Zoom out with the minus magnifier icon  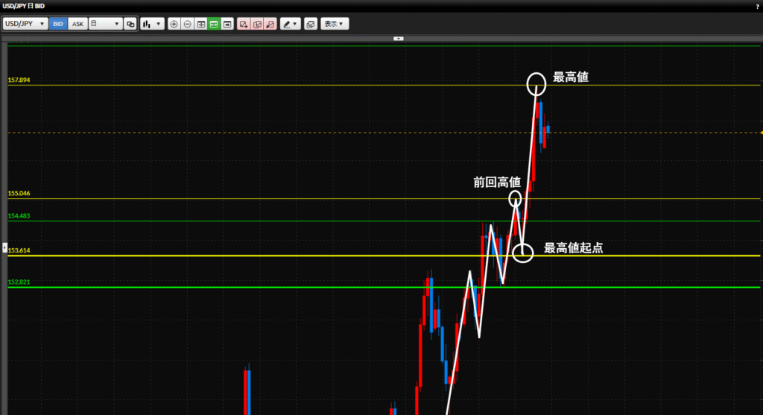[x=188, y=24]
